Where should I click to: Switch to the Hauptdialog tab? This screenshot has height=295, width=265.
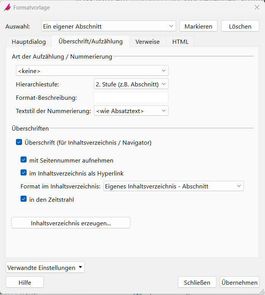(x=29, y=41)
